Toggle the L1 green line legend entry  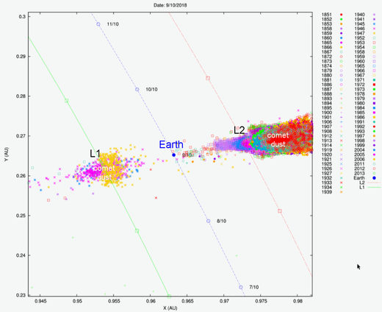(370, 188)
